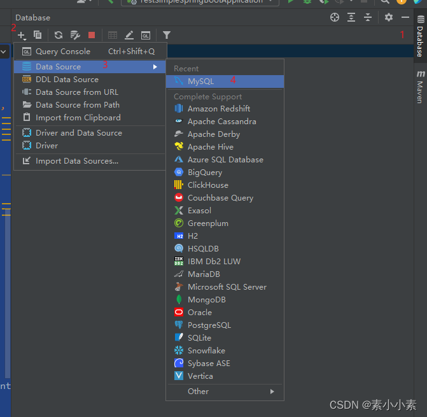Select Apache Hive data source

(x=225, y=147)
